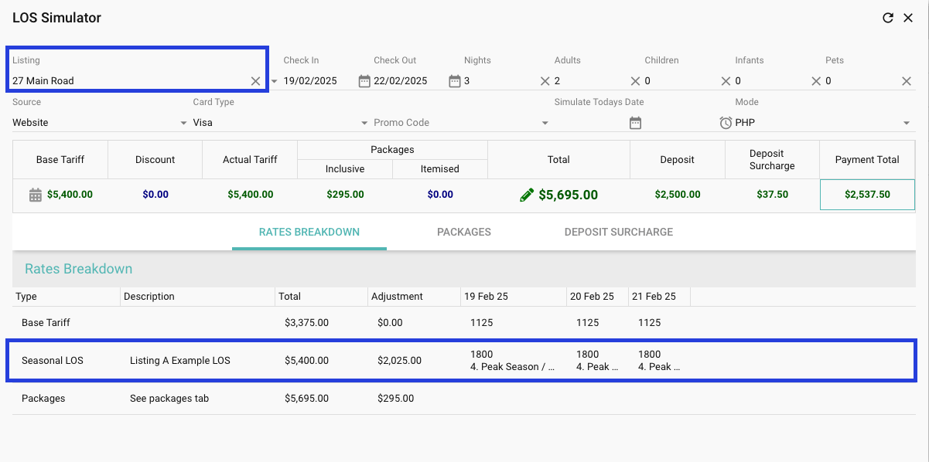Select the Seasonal LOS row
This screenshot has width=929, height=462.
pyautogui.click(x=461, y=360)
